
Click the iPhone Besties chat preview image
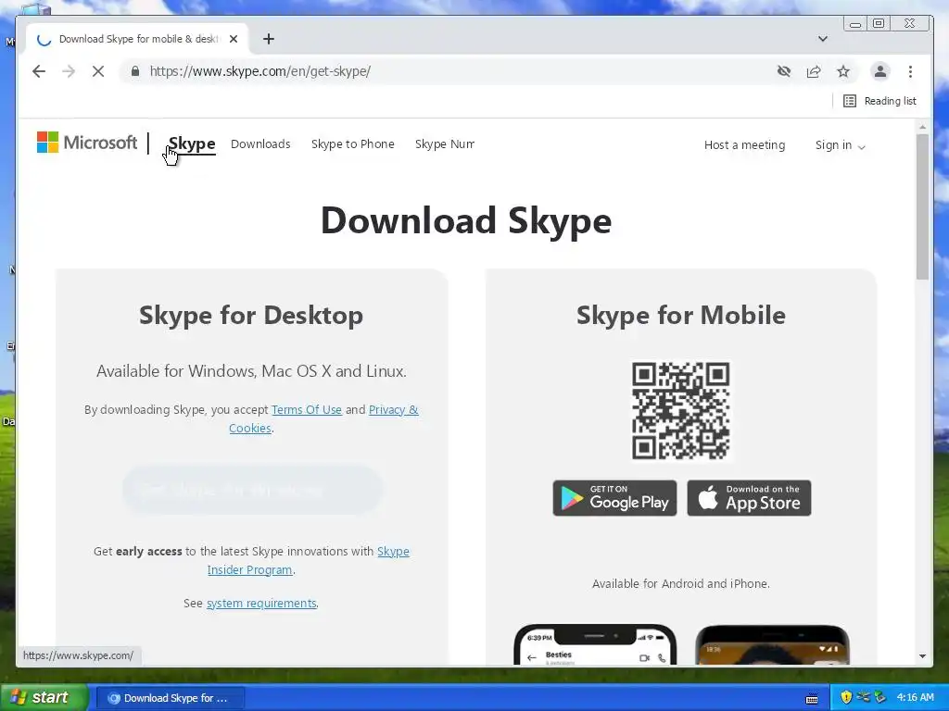click(595, 644)
